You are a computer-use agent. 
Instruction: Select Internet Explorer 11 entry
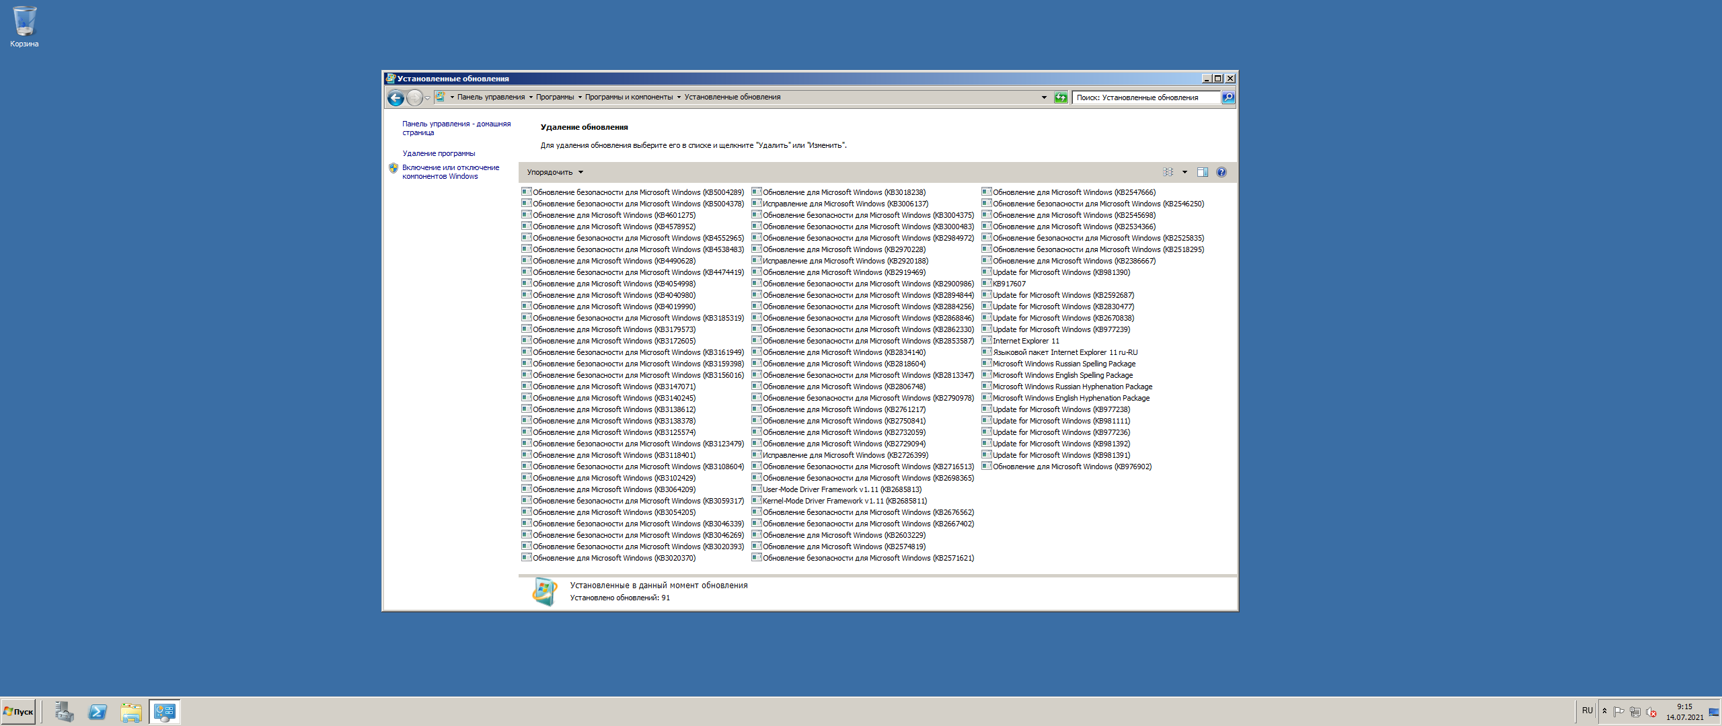[x=1020, y=341]
